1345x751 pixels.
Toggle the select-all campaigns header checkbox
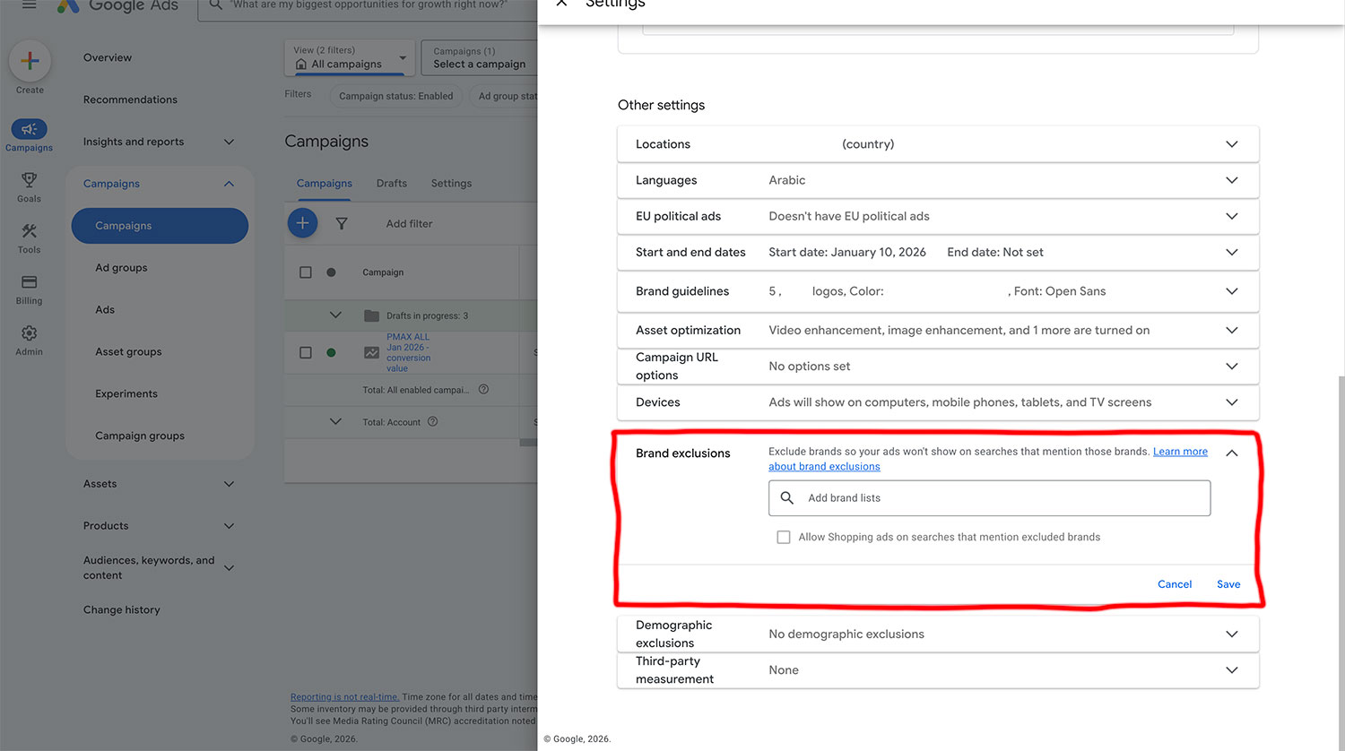coord(306,272)
